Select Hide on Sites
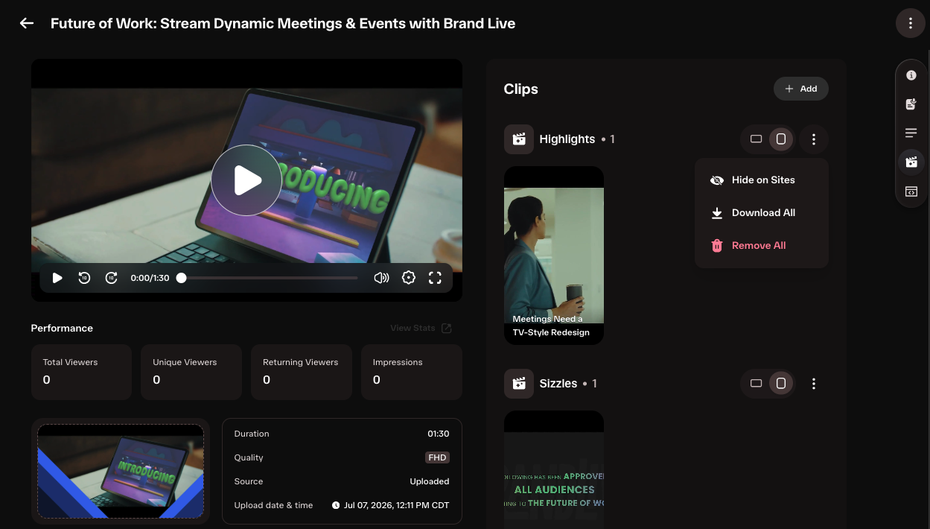The width and height of the screenshot is (930, 529). point(762,180)
